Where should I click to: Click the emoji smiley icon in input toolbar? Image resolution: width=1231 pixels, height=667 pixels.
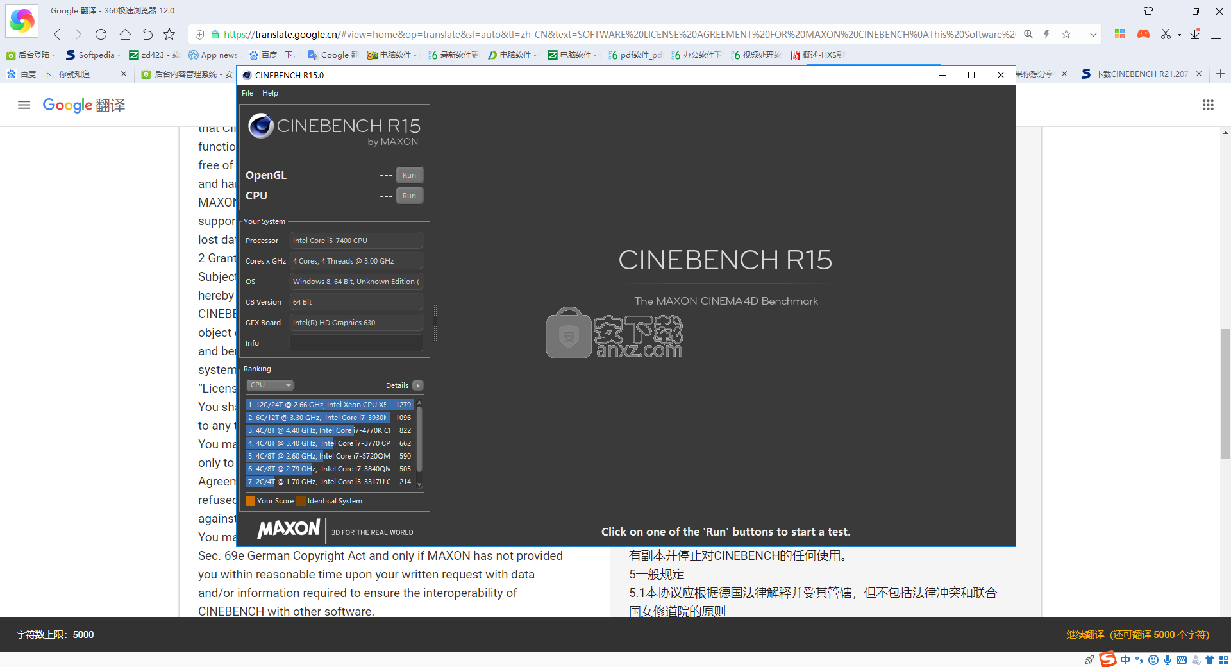1153,660
